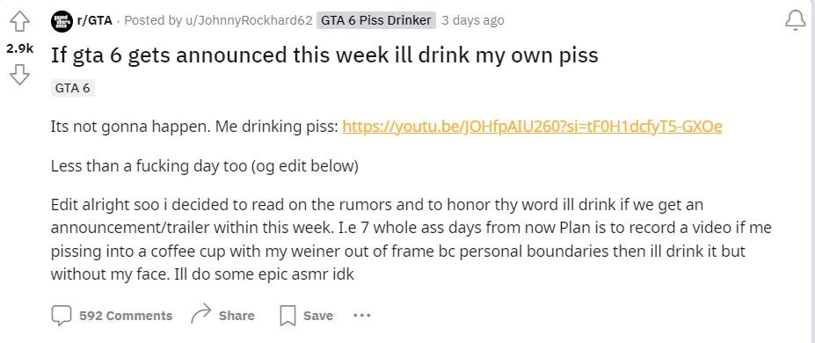The image size is (815, 343).
Task: Toggle post notifications with the bell icon
Action: click(796, 21)
